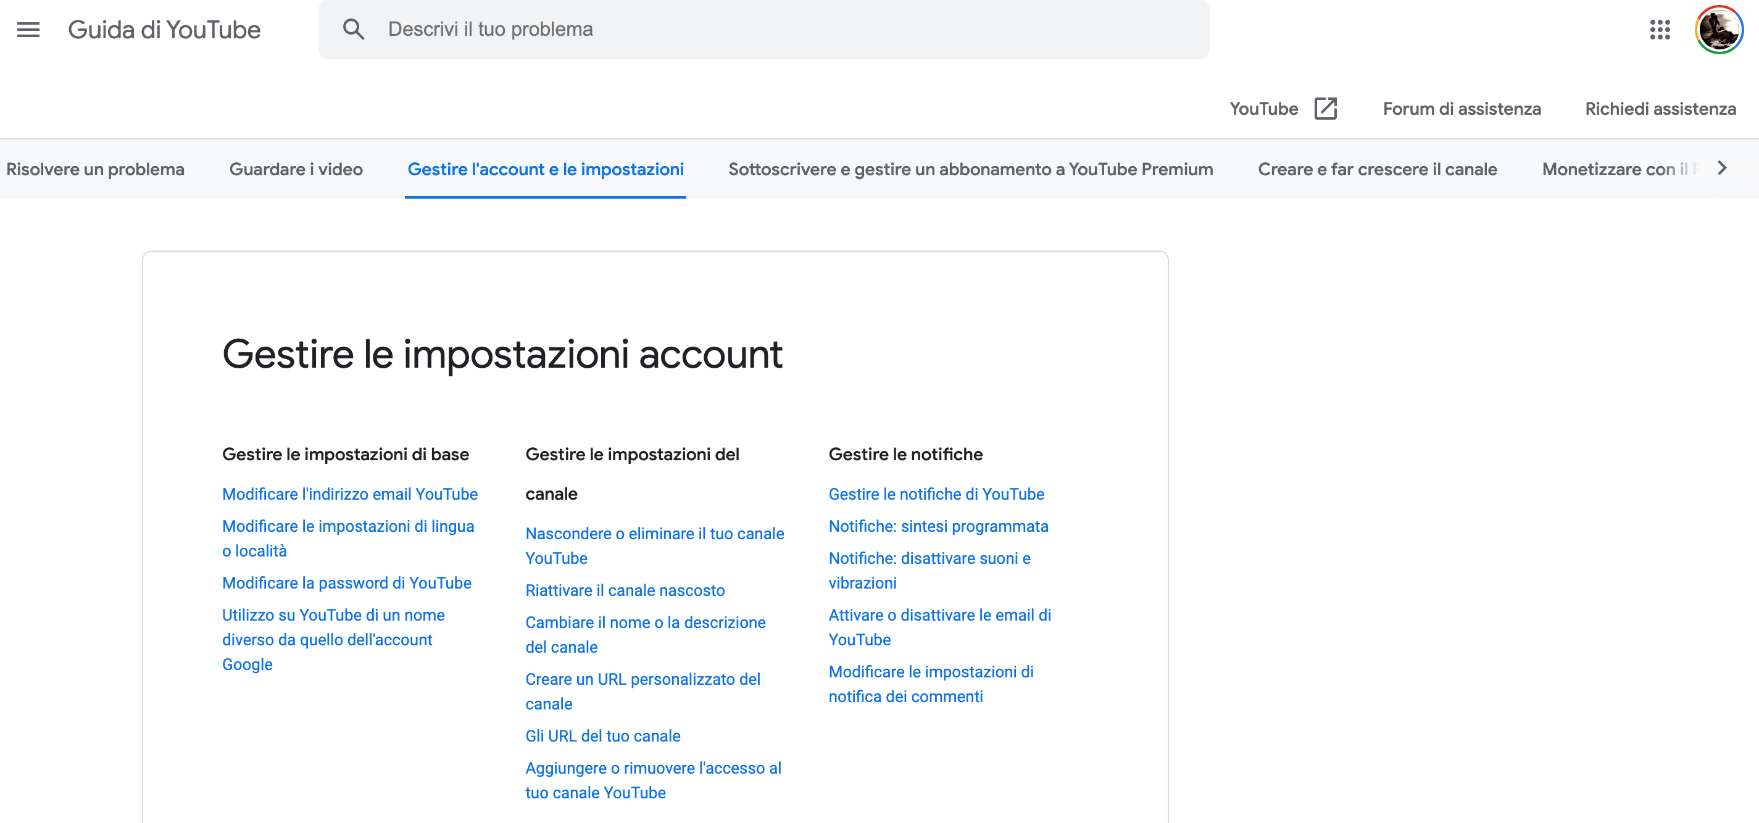Open Modificare la password di YouTube

(346, 583)
